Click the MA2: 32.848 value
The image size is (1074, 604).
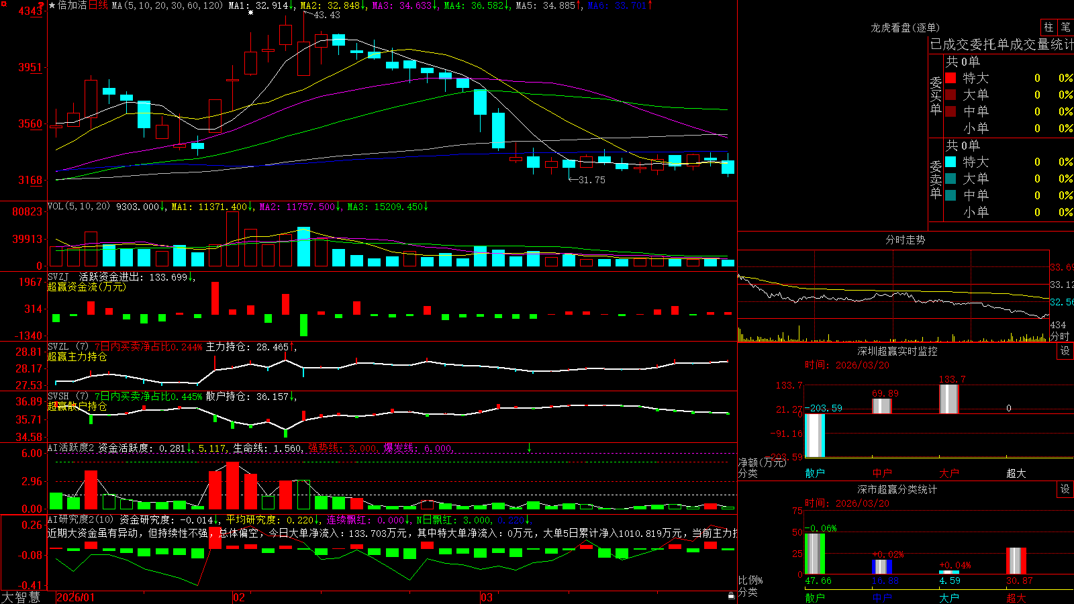332,5
